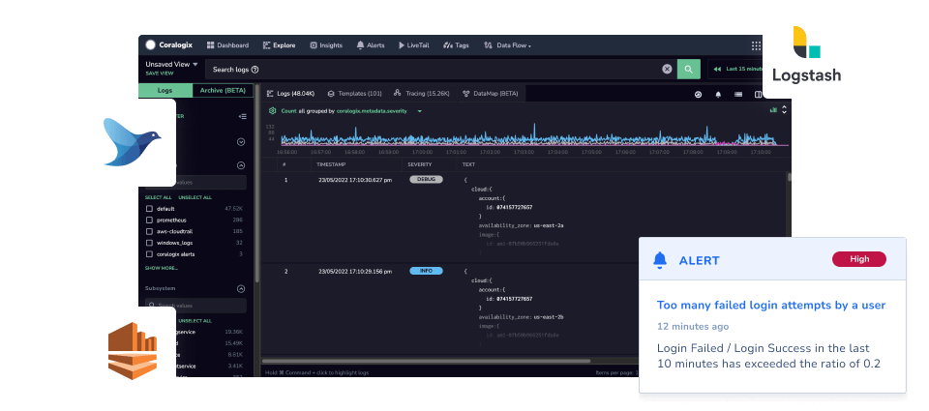Collapse the filter sidebar panel icon
The height and width of the screenshot is (411, 929).
pos(242,117)
